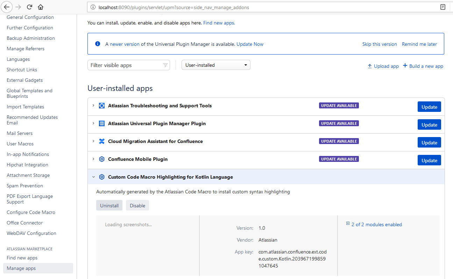Select Find new apps in sidebar
This screenshot has width=453, height=279.
[x=22, y=258]
